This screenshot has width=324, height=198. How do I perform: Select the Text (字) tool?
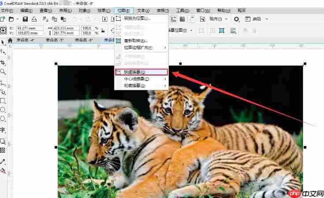[x=3, y=130]
